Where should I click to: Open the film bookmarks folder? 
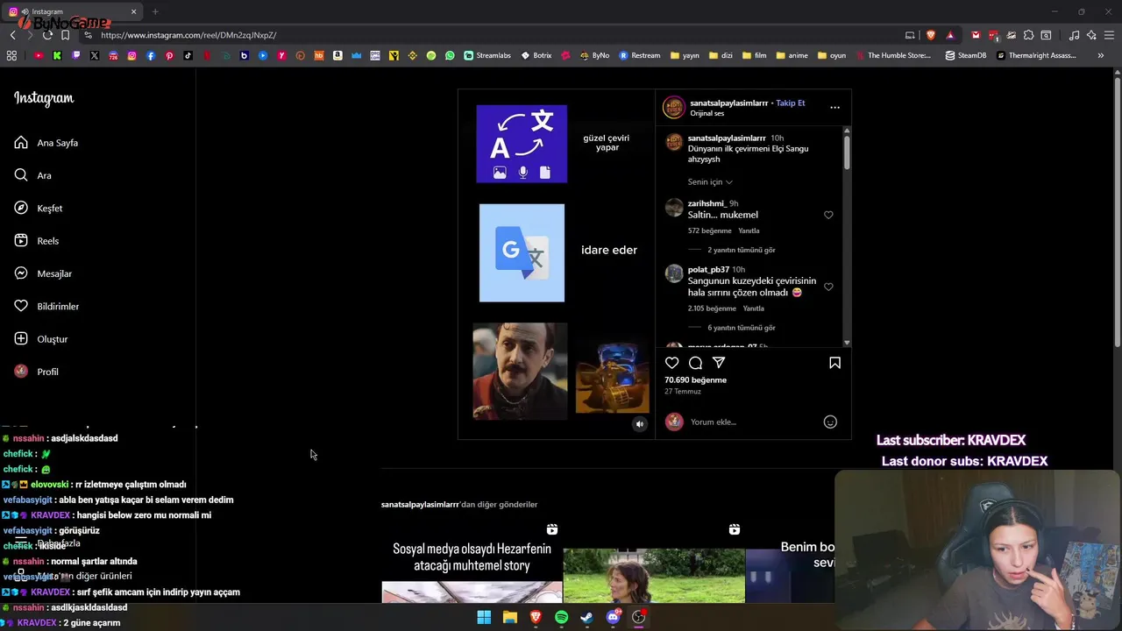click(x=754, y=55)
